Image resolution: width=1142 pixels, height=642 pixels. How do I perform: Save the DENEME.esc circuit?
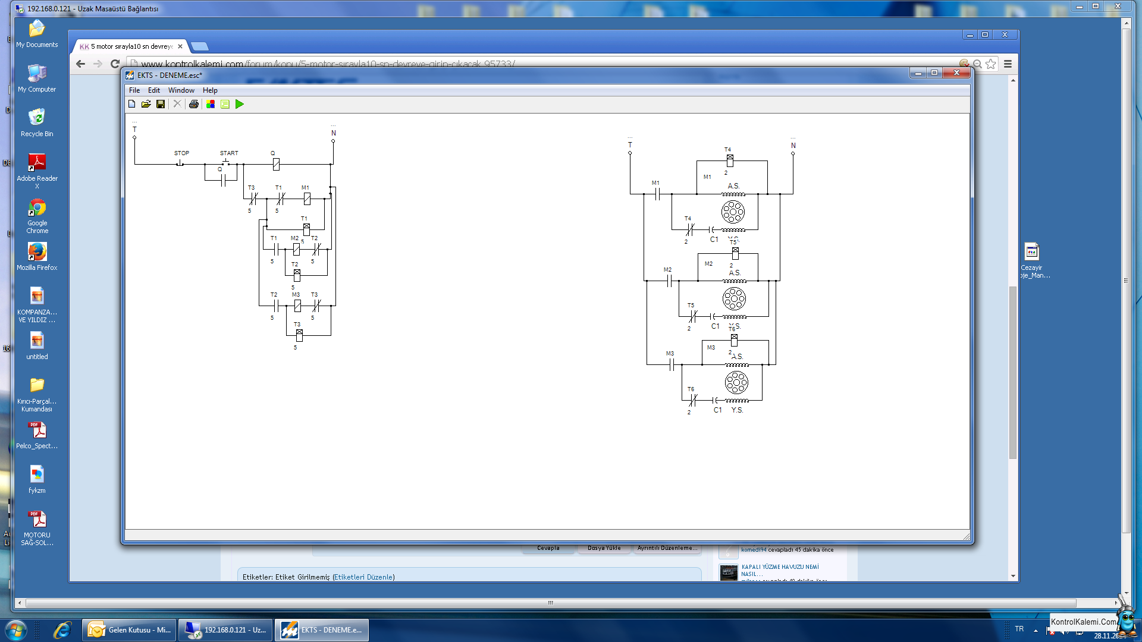point(161,104)
